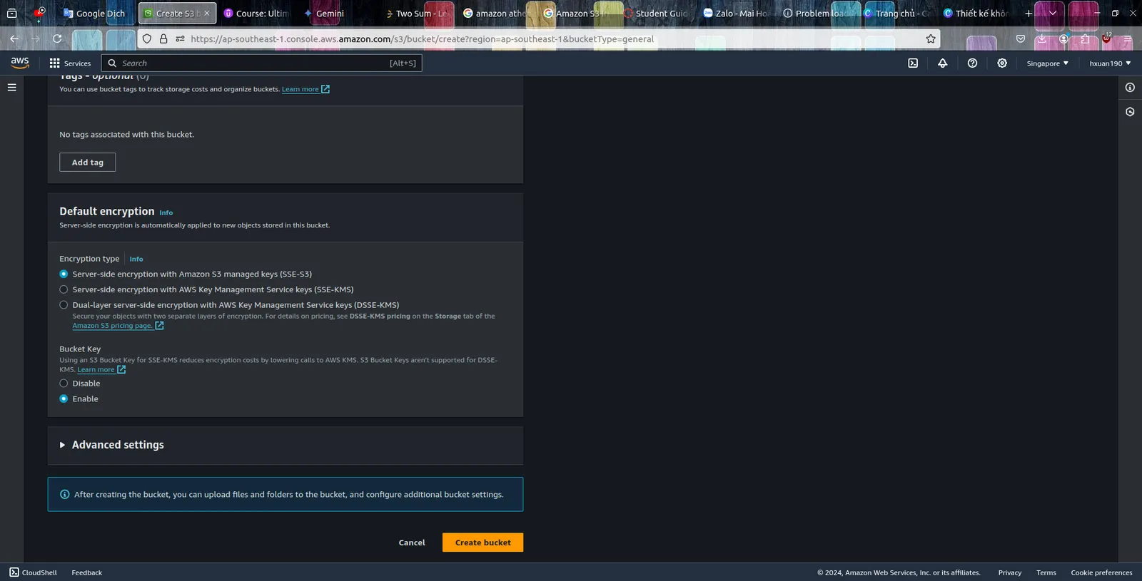List all tabs with the chevron dropdown
This screenshot has height=581, width=1142.
click(x=1052, y=13)
